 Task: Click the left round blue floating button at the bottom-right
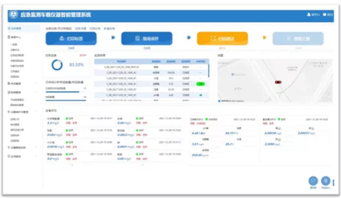[x=313, y=181]
